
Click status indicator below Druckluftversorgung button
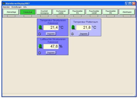(x=44, y=16)
